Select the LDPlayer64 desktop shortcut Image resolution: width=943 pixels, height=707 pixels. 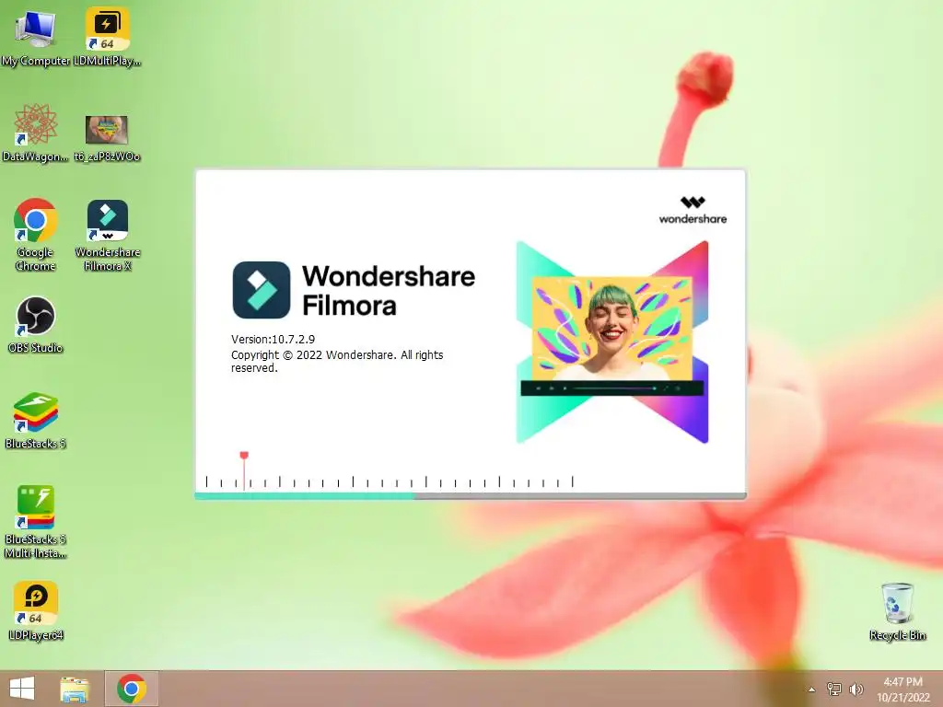[36, 611]
